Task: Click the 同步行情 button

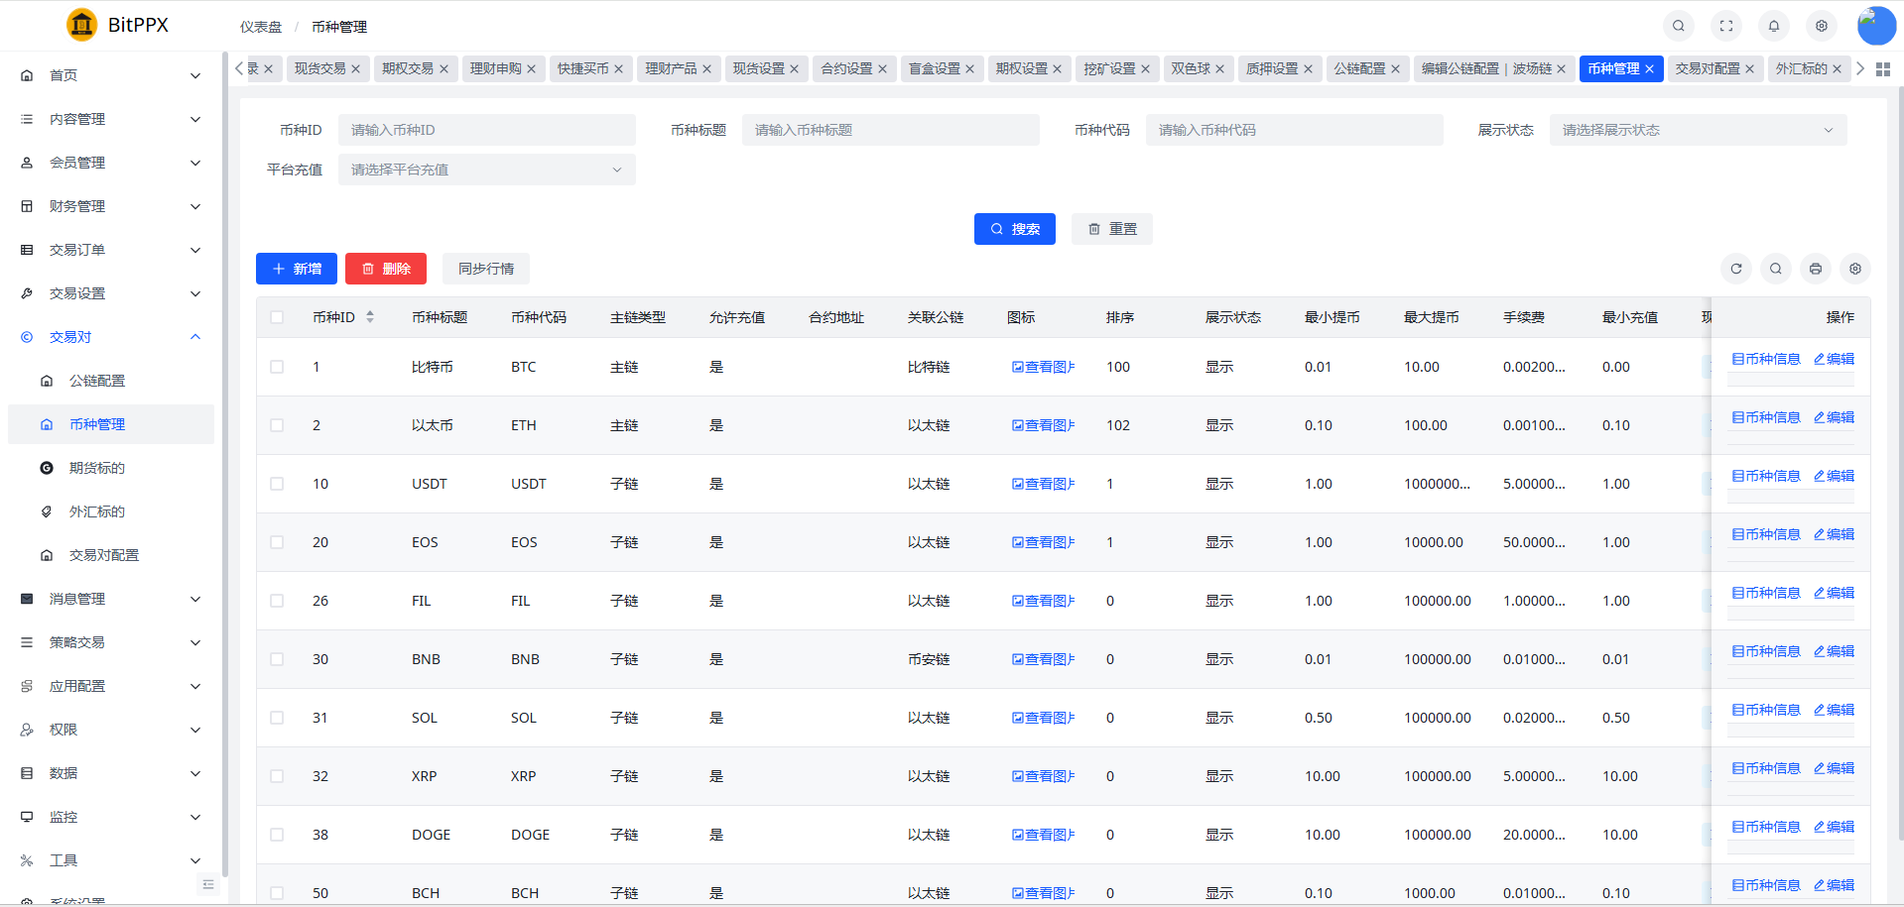Action: [x=485, y=269]
